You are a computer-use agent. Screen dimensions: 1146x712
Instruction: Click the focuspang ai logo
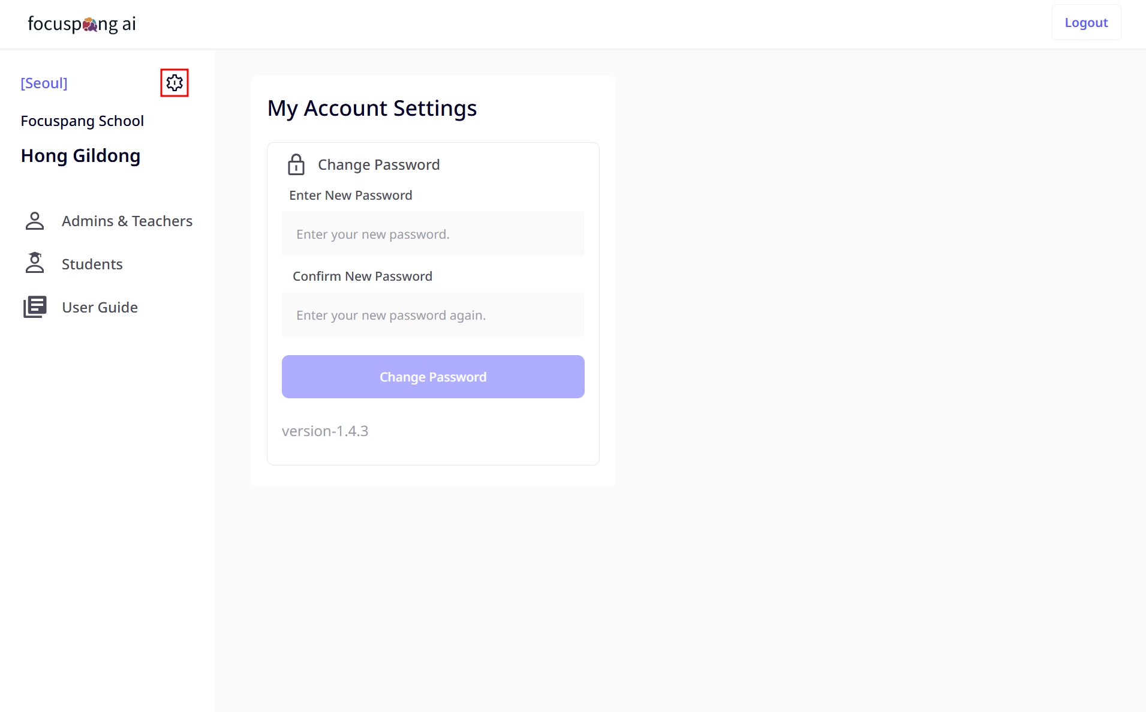(82, 24)
